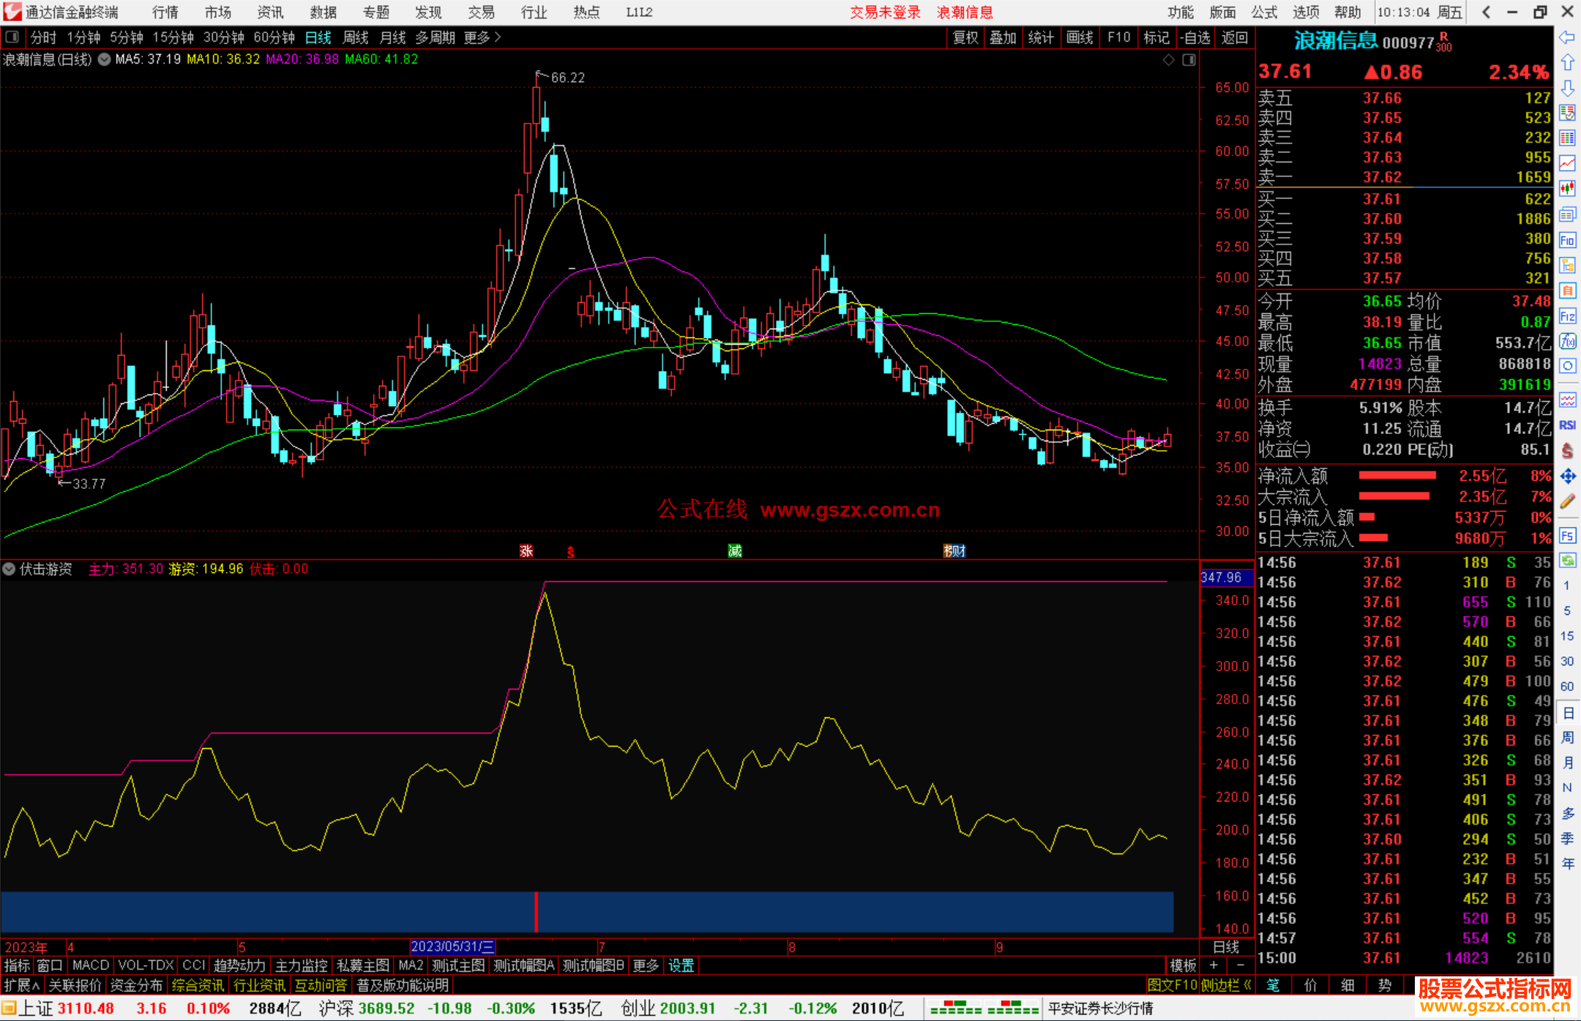Open the stacked windows report icon
Screen dimensions: 1581x1021
tap(1567, 214)
